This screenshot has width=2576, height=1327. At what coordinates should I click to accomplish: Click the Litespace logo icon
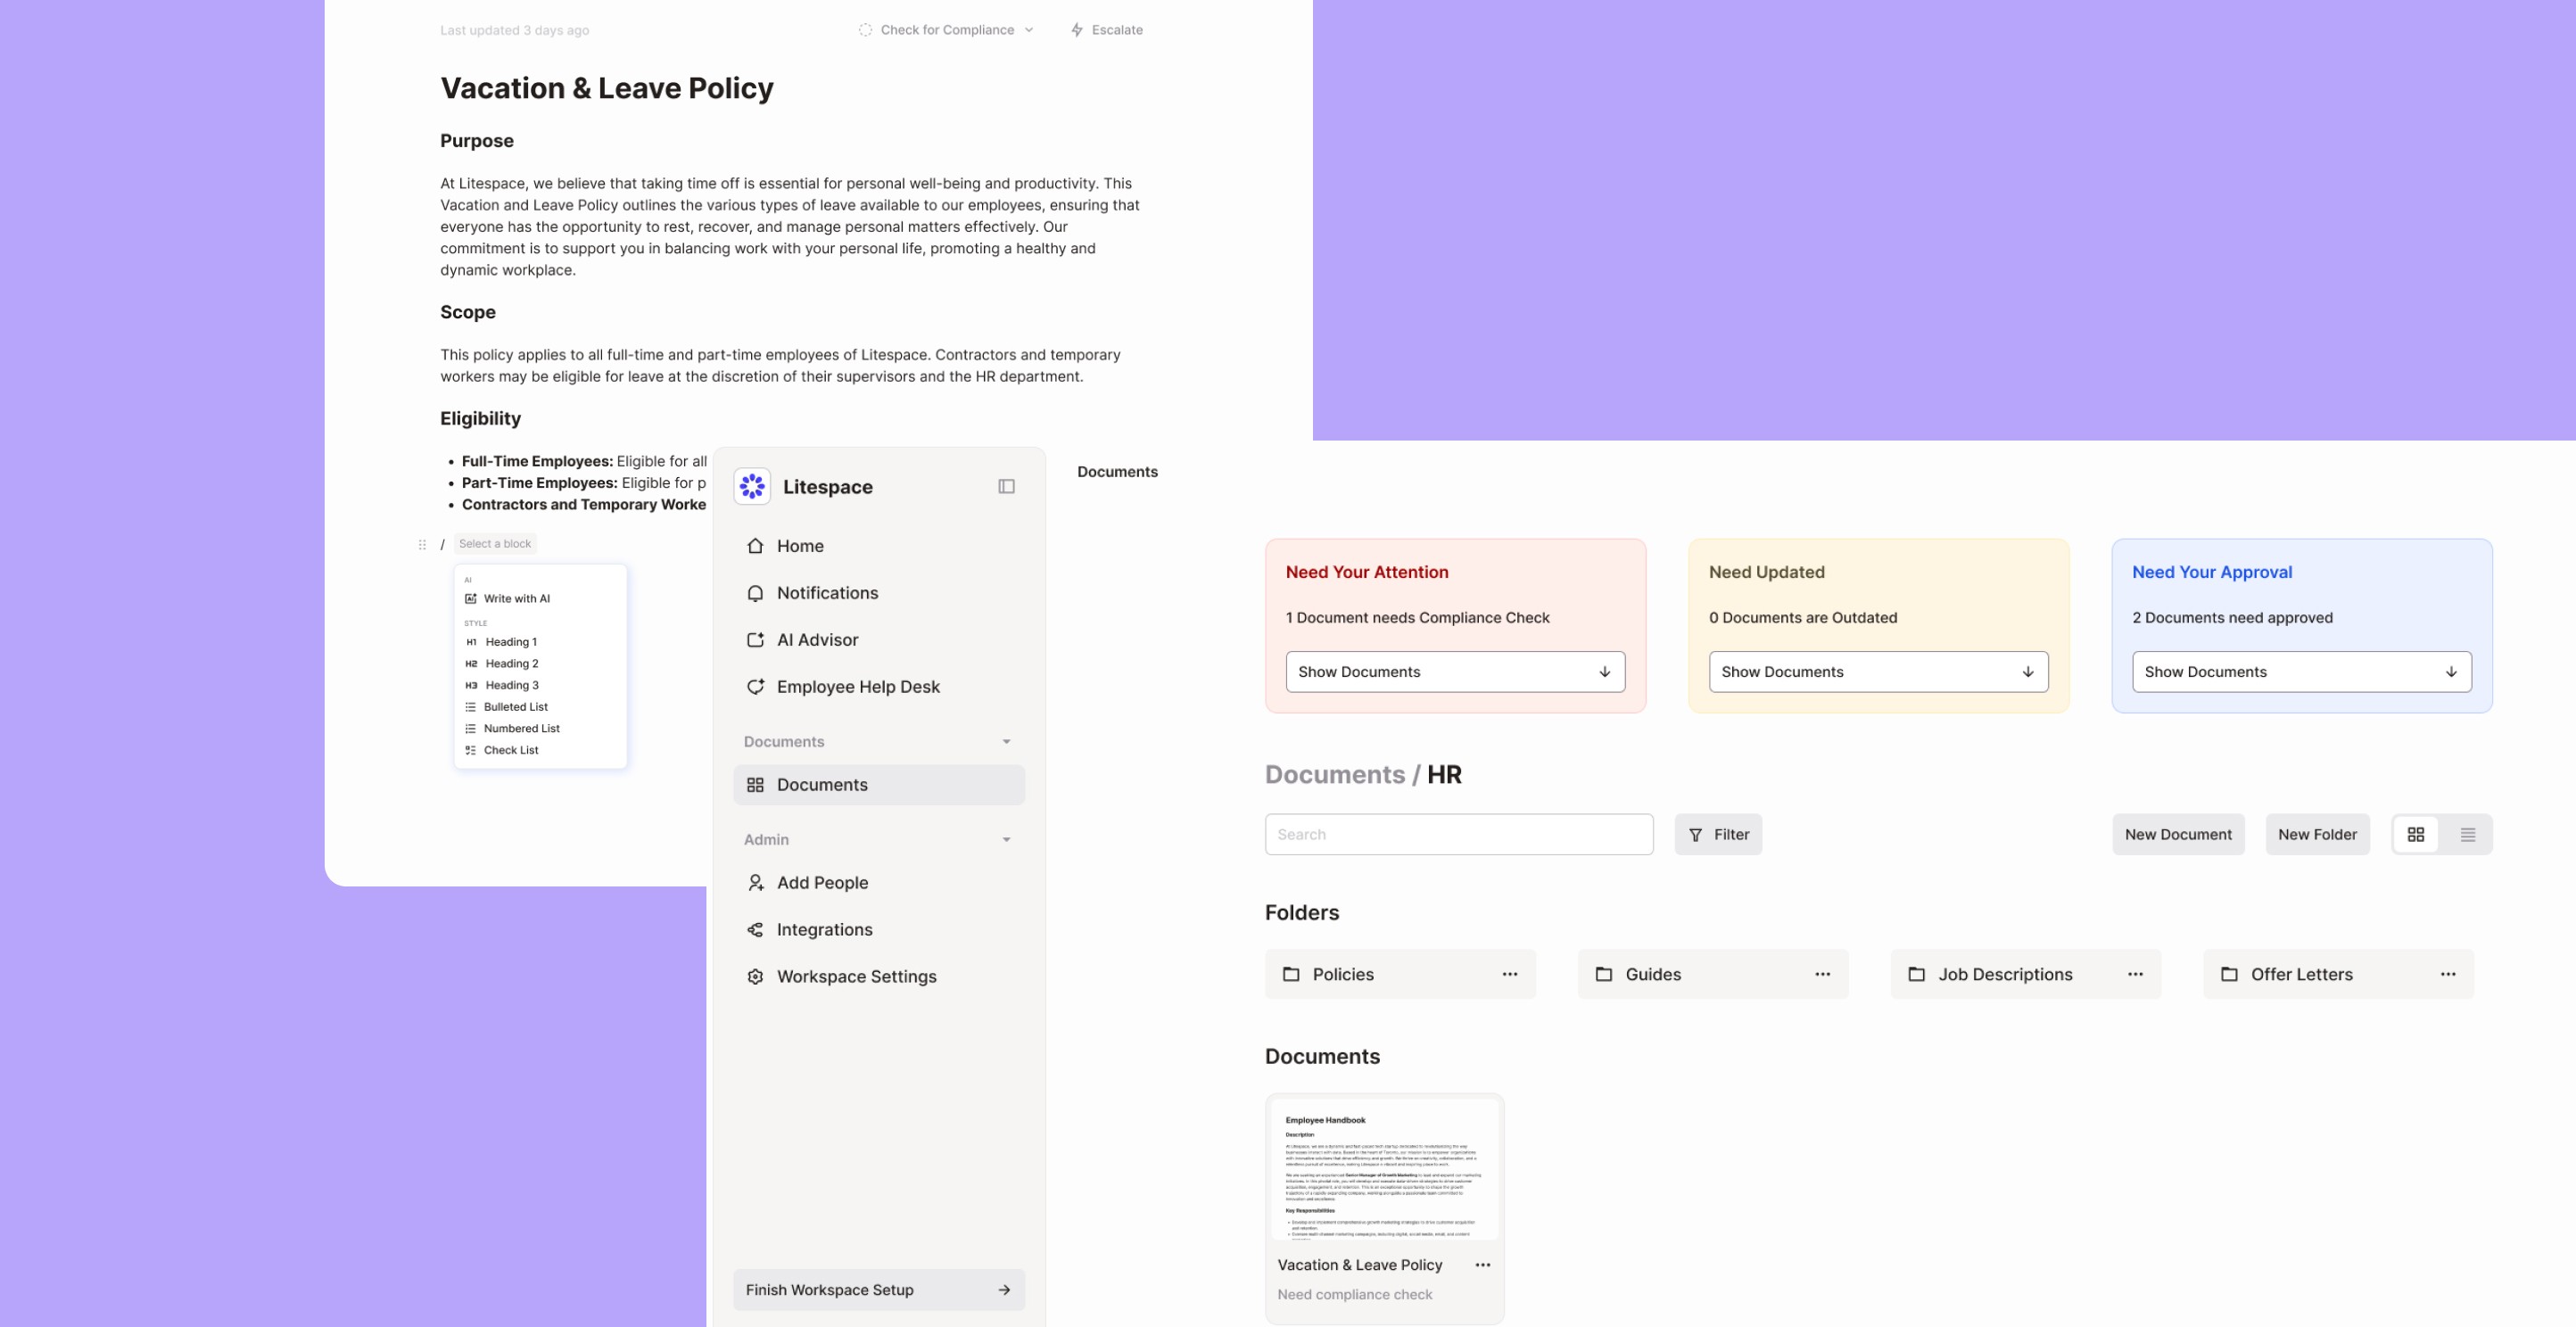click(x=752, y=486)
